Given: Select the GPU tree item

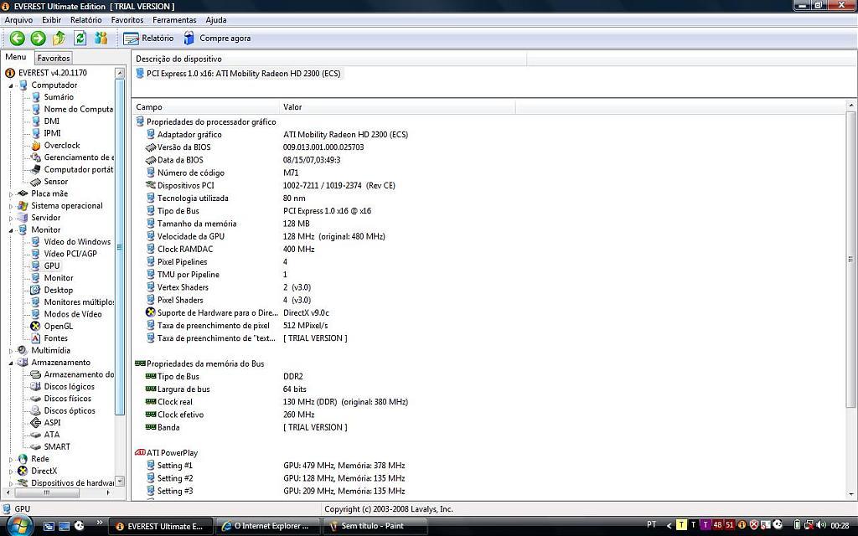Looking at the screenshot, I should click(52, 265).
